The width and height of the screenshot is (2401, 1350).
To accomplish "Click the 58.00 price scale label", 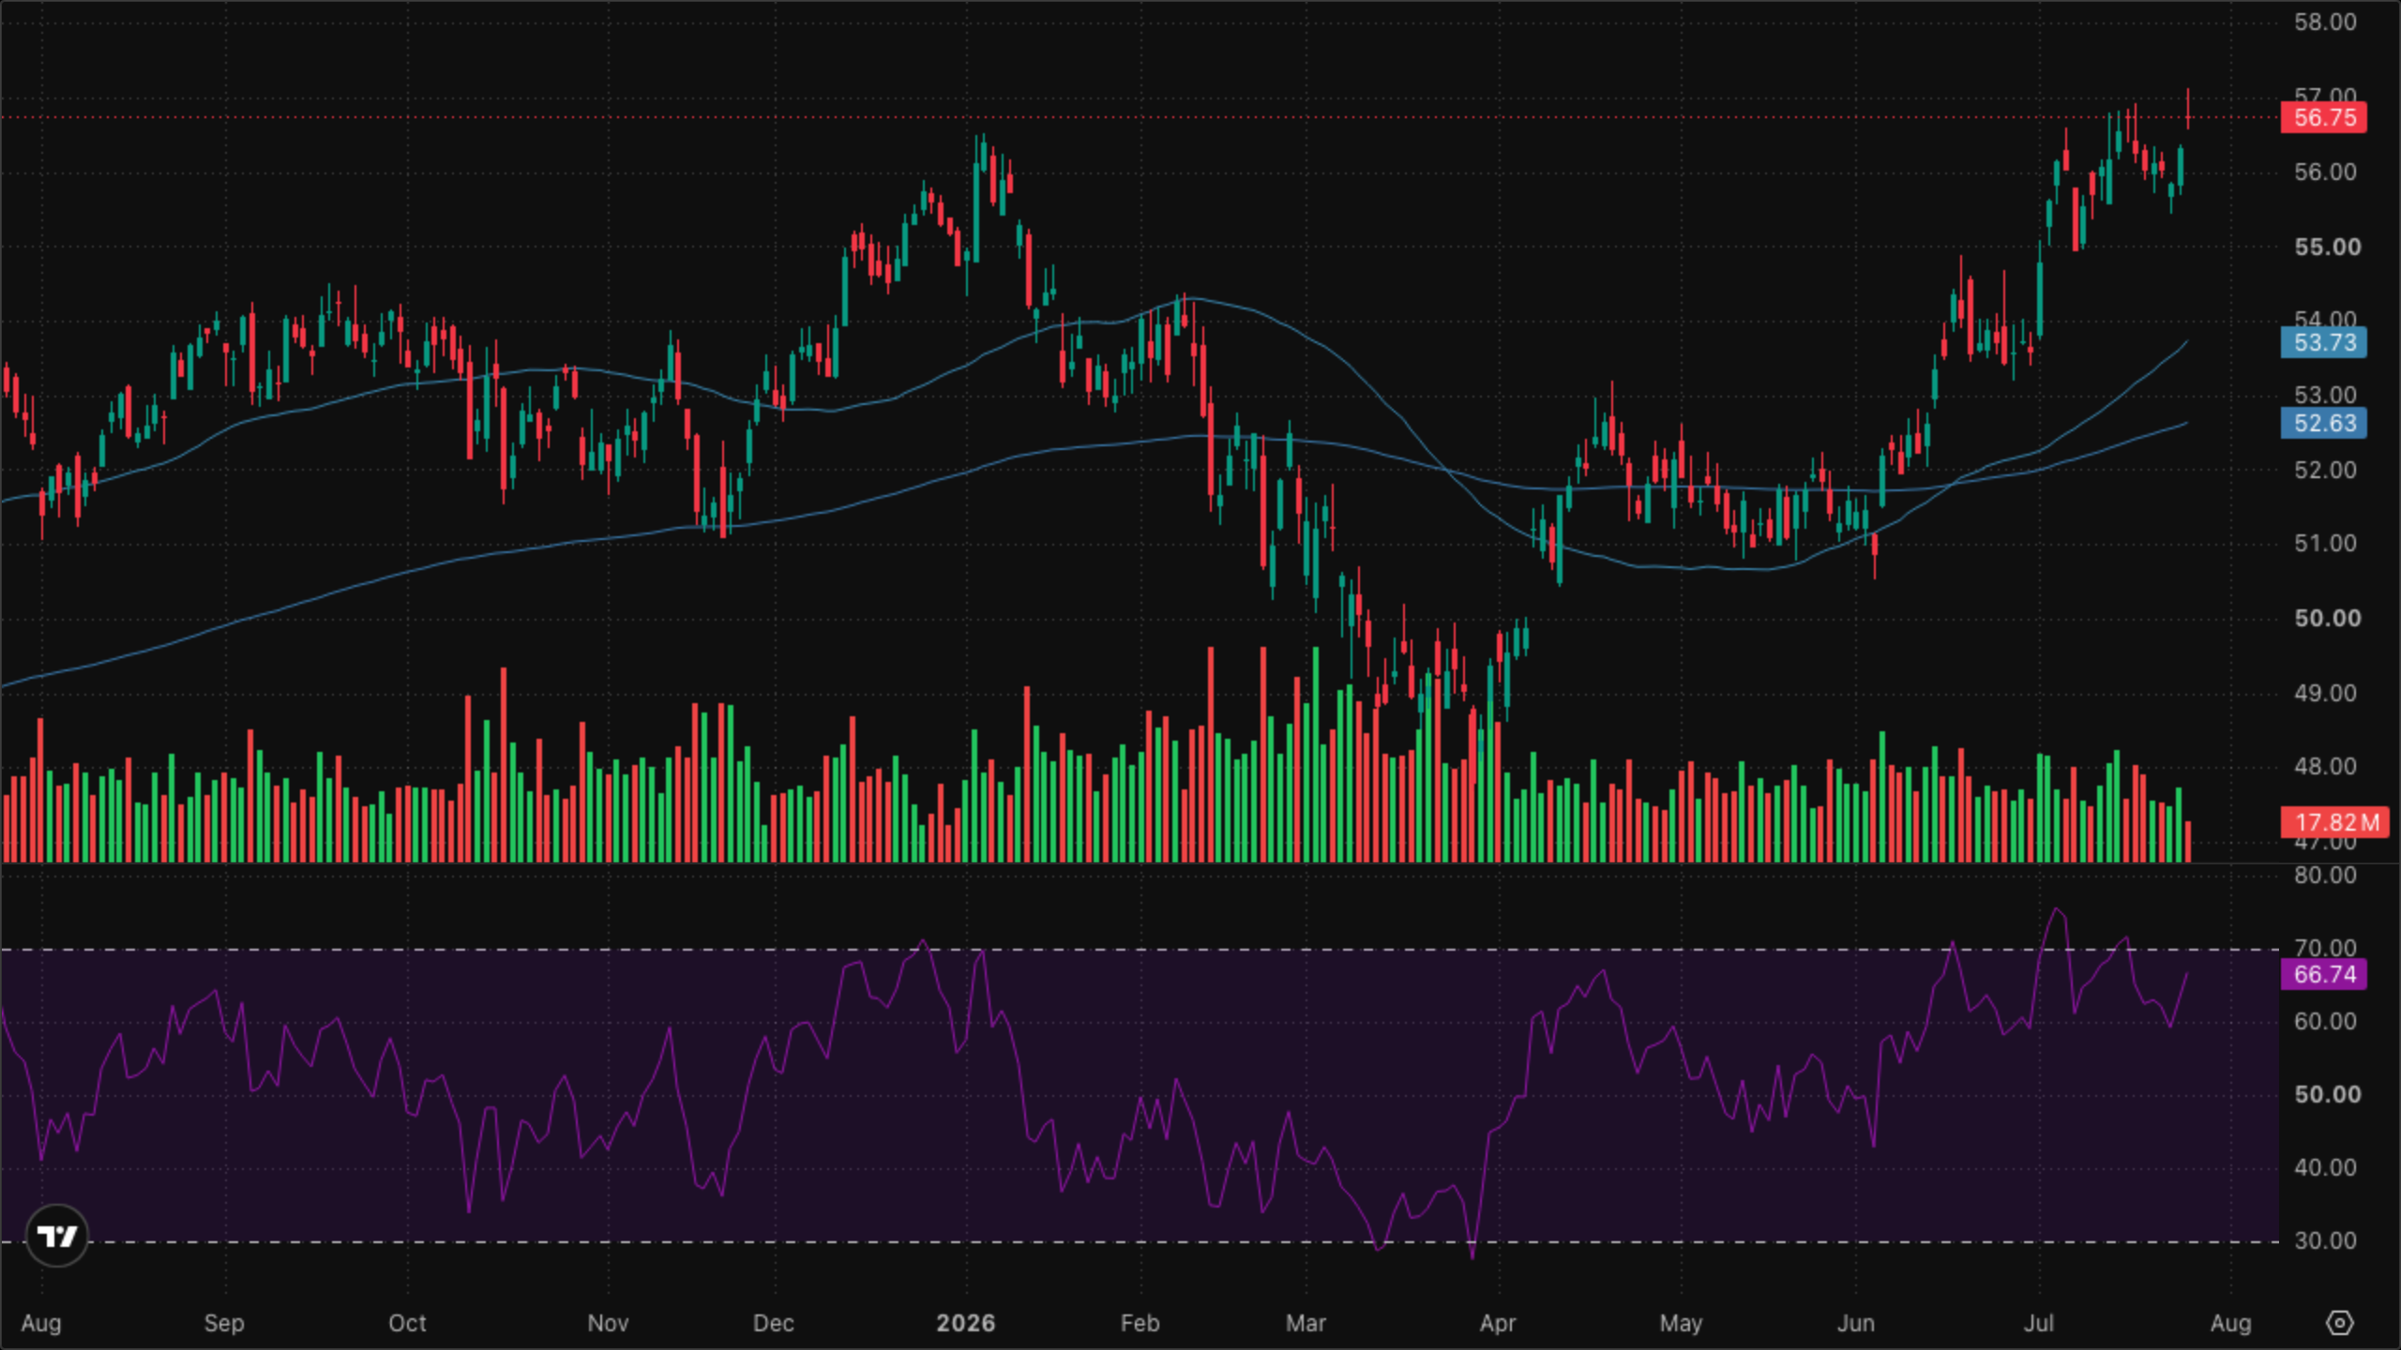I will 2325,22.
